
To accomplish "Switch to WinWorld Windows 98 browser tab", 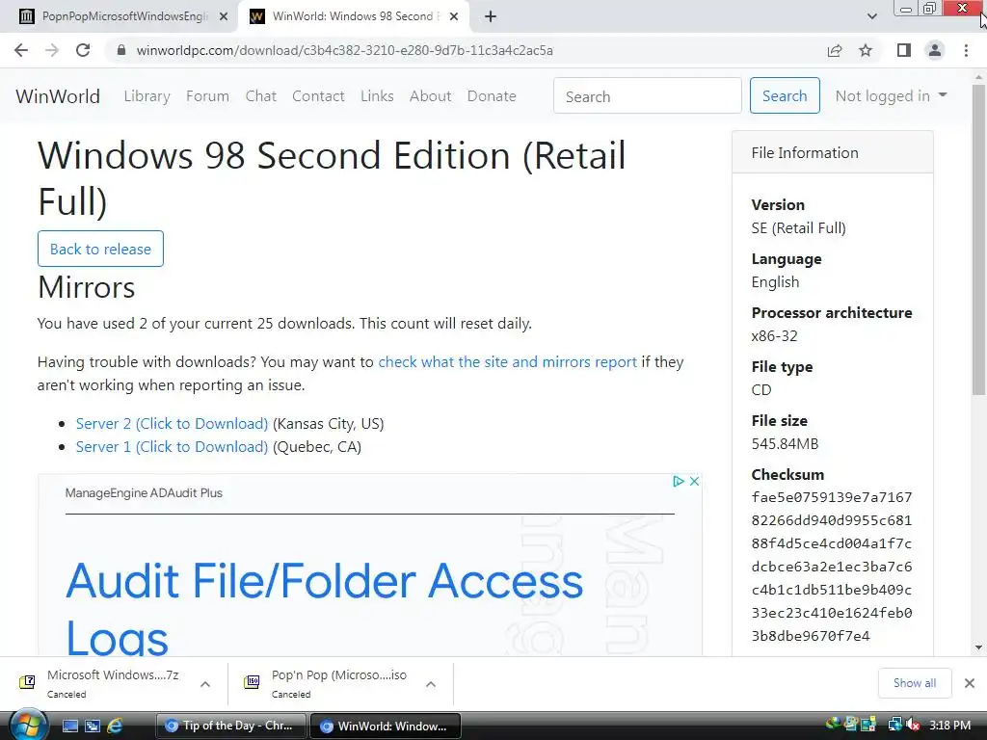I will pyautogui.click(x=353, y=16).
